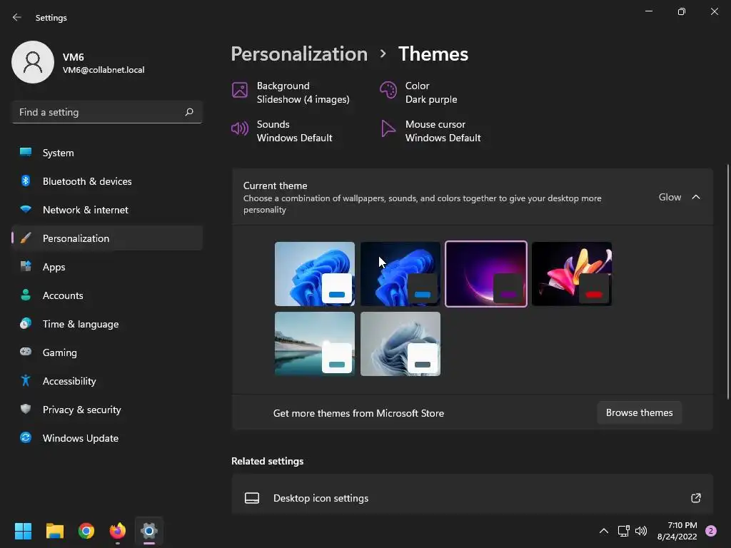Click the Desktop icon settings external-link icon
Image resolution: width=731 pixels, height=548 pixels.
(x=695, y=498)
